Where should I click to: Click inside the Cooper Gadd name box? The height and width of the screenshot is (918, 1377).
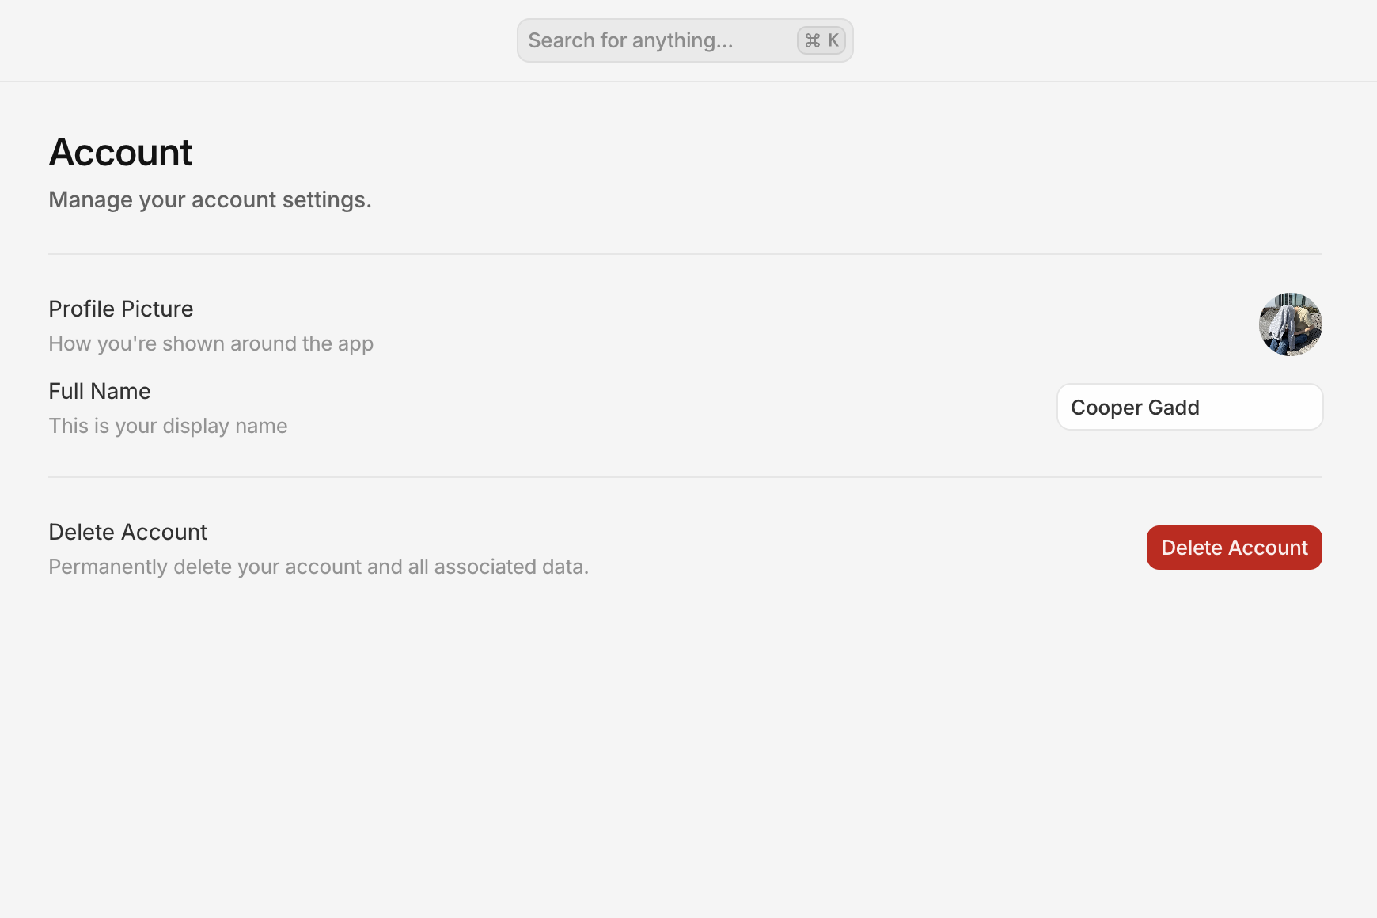(1189, 407)
